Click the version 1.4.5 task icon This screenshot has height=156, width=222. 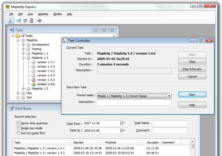point(33,80)
